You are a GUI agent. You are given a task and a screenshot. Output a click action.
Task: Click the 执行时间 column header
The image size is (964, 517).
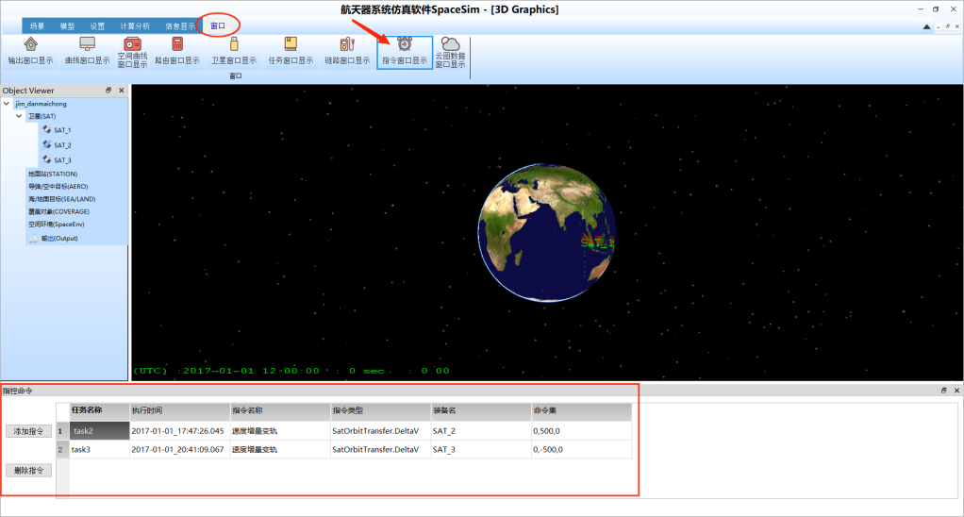pos(179,411)
